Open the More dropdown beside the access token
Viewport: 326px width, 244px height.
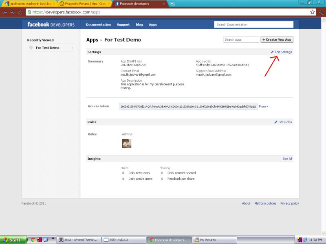click(x=263, y=106)
